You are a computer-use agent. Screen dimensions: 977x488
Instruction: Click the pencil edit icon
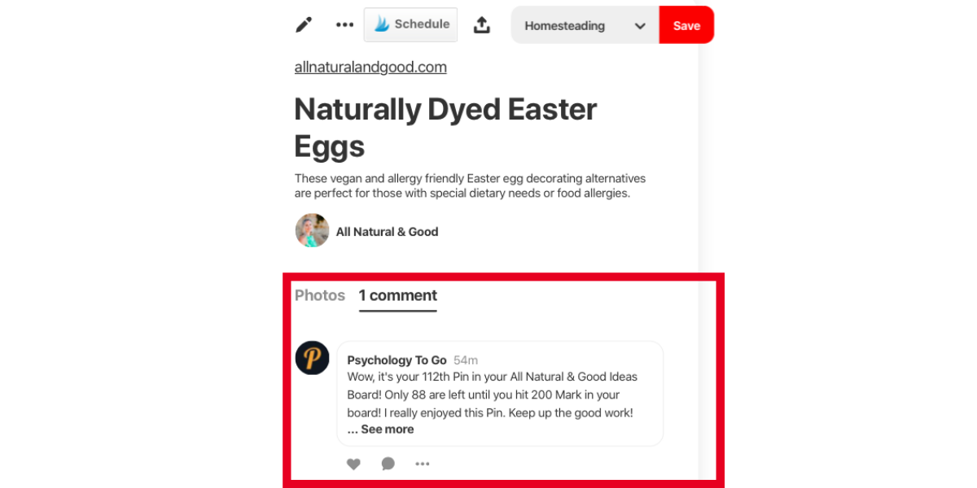click(x=304, y=25)
